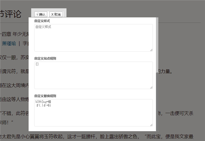This screenshot has height=141, width=205.
Task: Click the 自定义替换规则 label
Action: 45,96
